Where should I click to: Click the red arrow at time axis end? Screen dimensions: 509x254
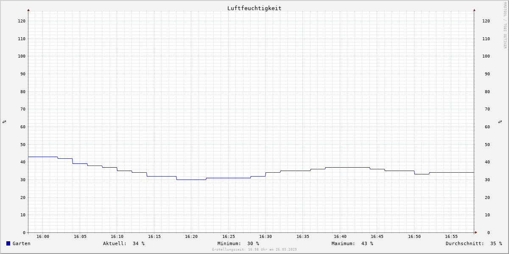point(476,232)
